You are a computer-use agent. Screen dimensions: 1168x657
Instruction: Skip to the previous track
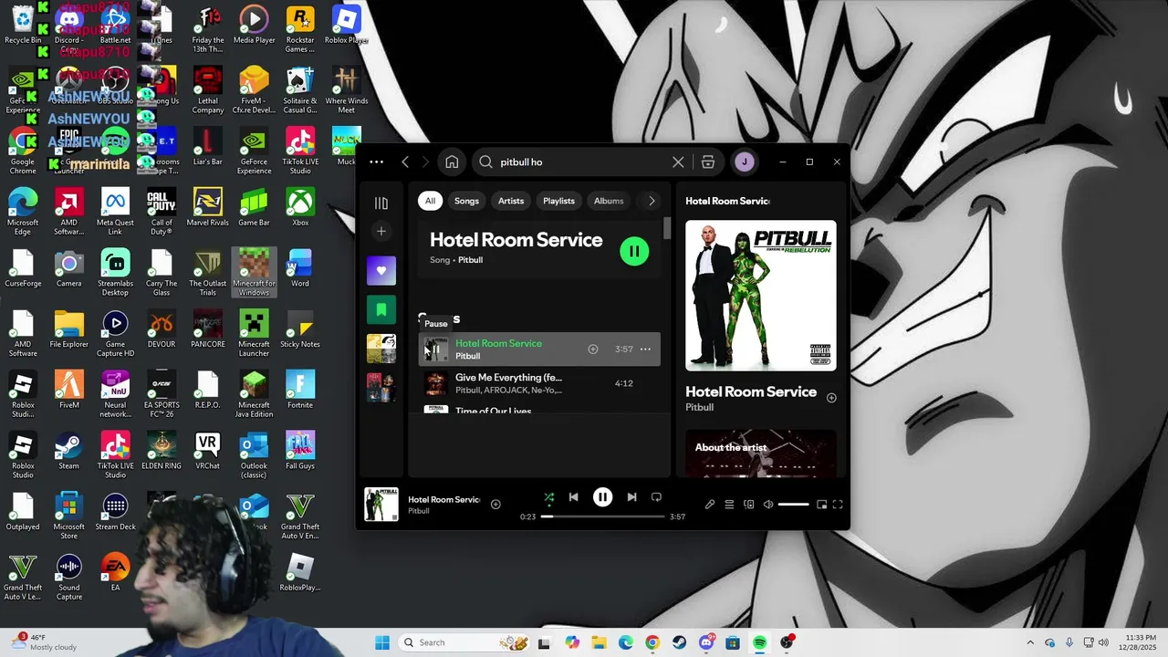573,497
